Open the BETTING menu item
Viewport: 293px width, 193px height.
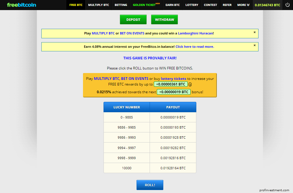click(x=121, y=5)
